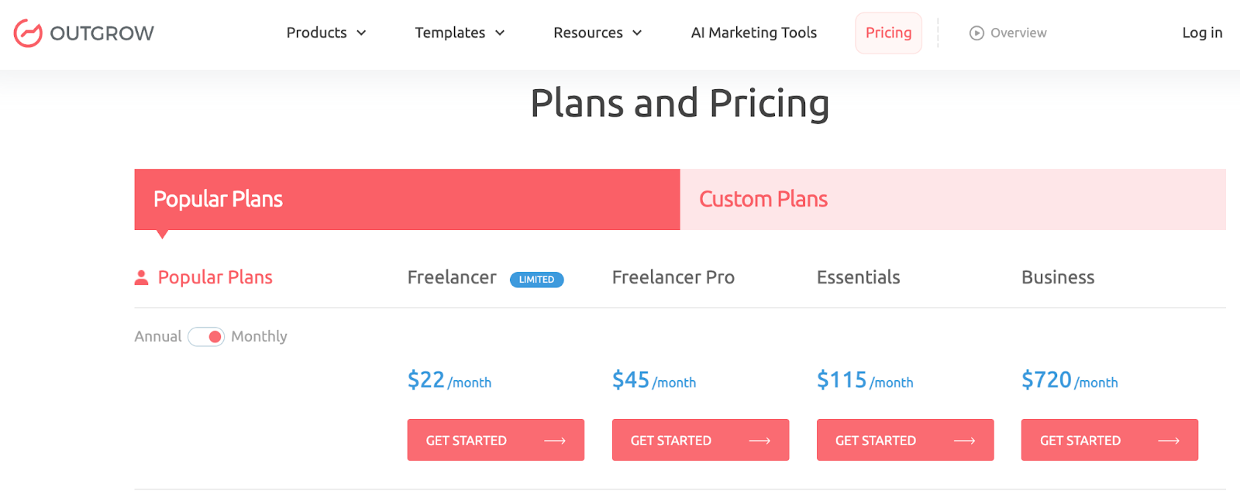Select the large Popular Plans tab
Viewport: 1240px width, 491px height.
click(407, 200)
